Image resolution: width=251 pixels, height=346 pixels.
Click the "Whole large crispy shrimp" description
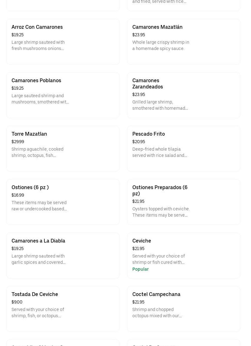160,46
